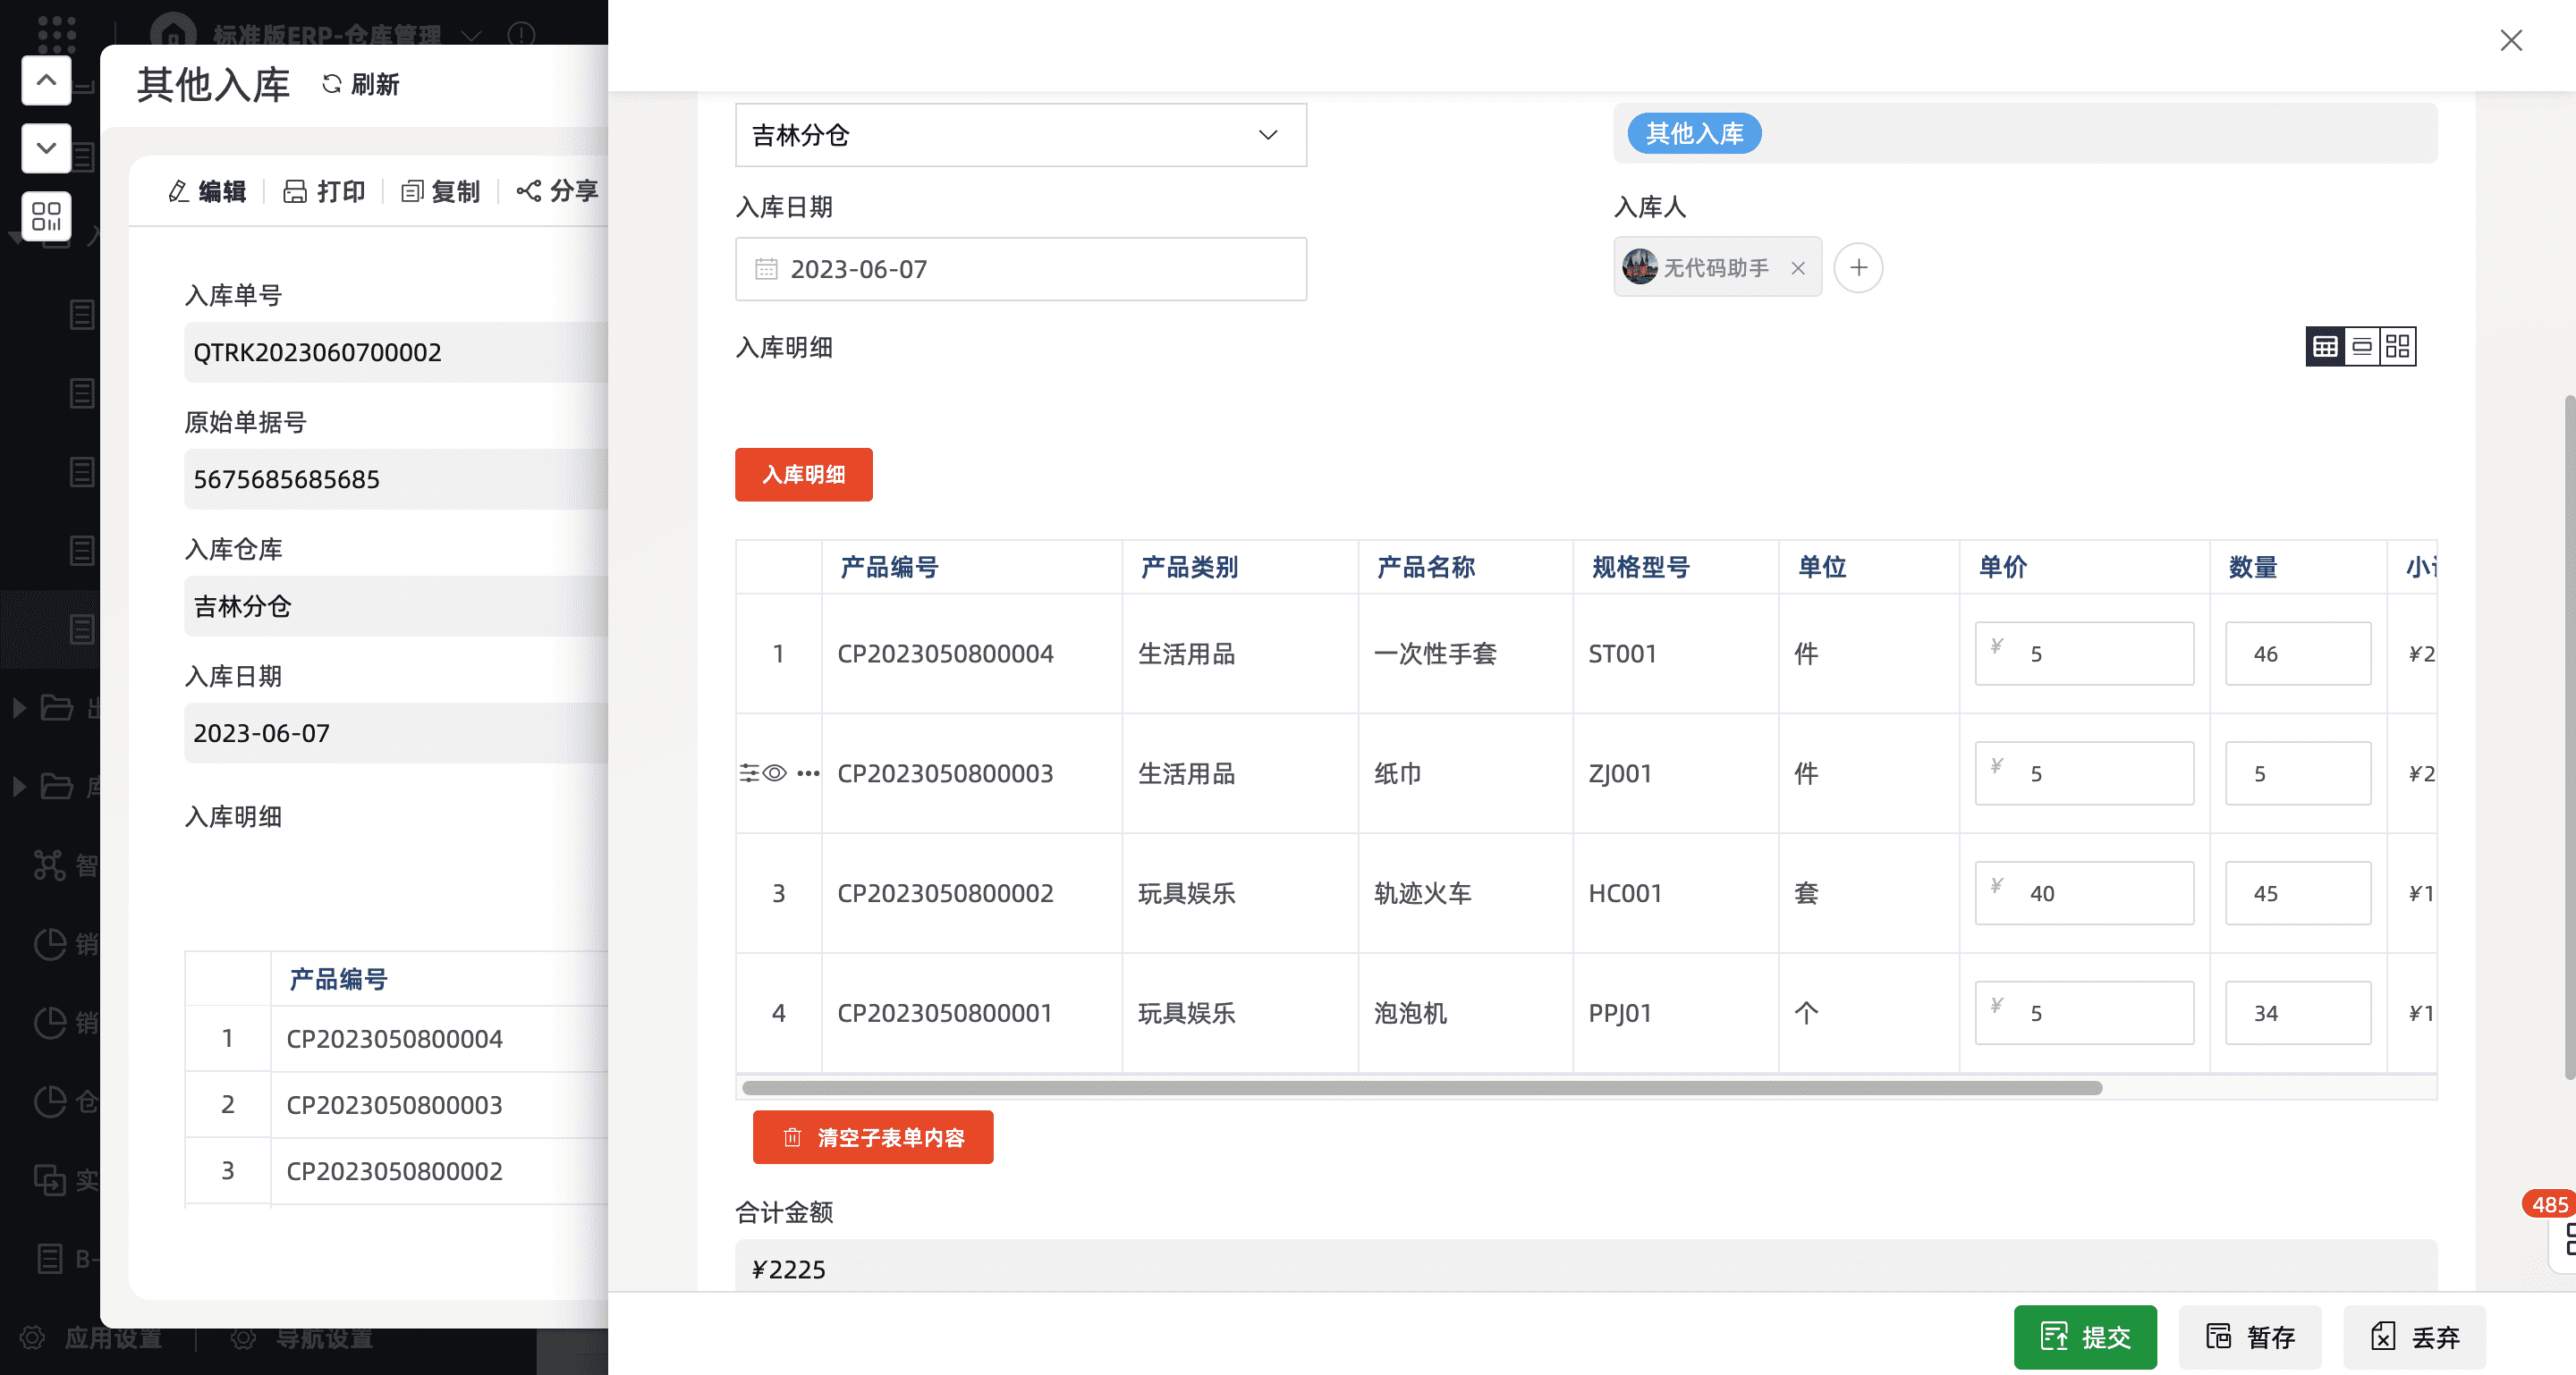This screenshot has height=1375, width=2576.
Task: Click the row two drag/sort handle icon
Action: 749,773
